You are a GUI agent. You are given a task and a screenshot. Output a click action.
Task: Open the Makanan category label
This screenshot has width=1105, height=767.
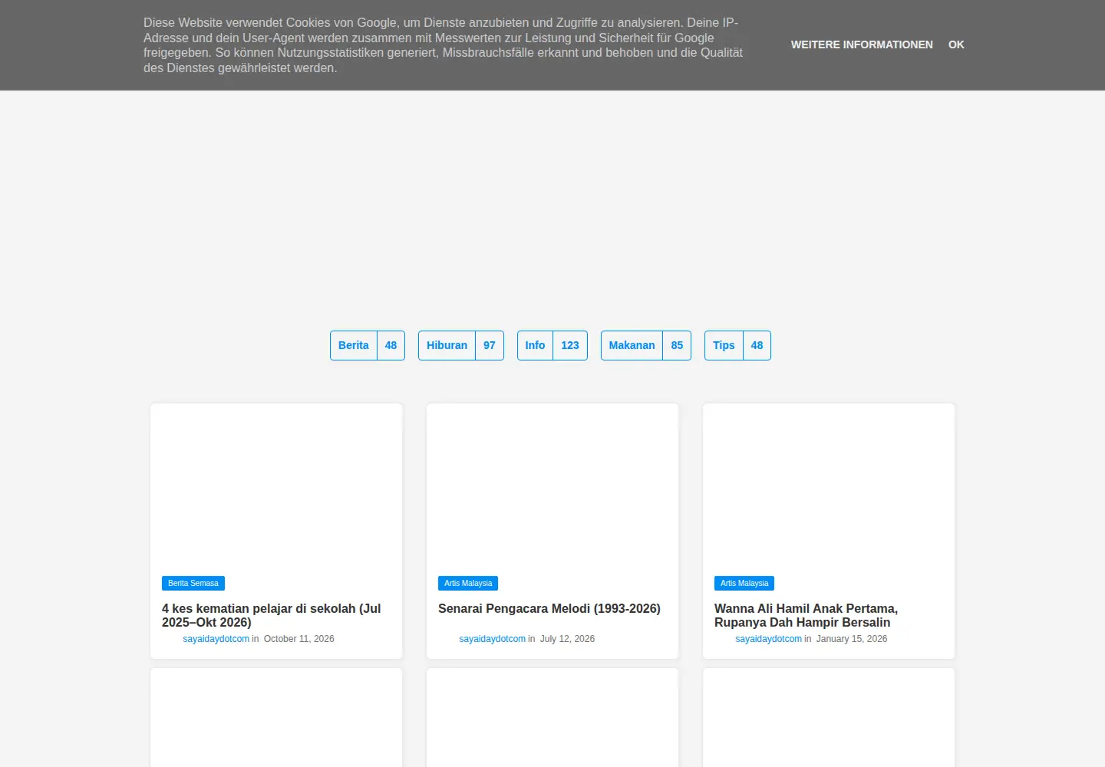tap(632, 345)
